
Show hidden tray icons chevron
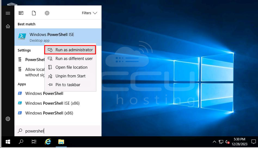(x=214, y=142)
